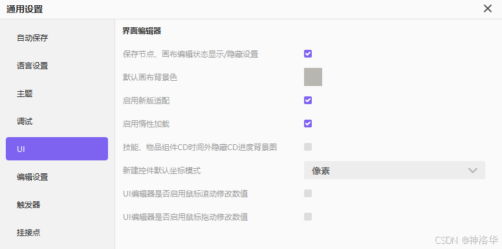Click the 新建控件默认坐标模式 label text
The width and height of the screenshot is (502, 249).
tap(162, 170)
